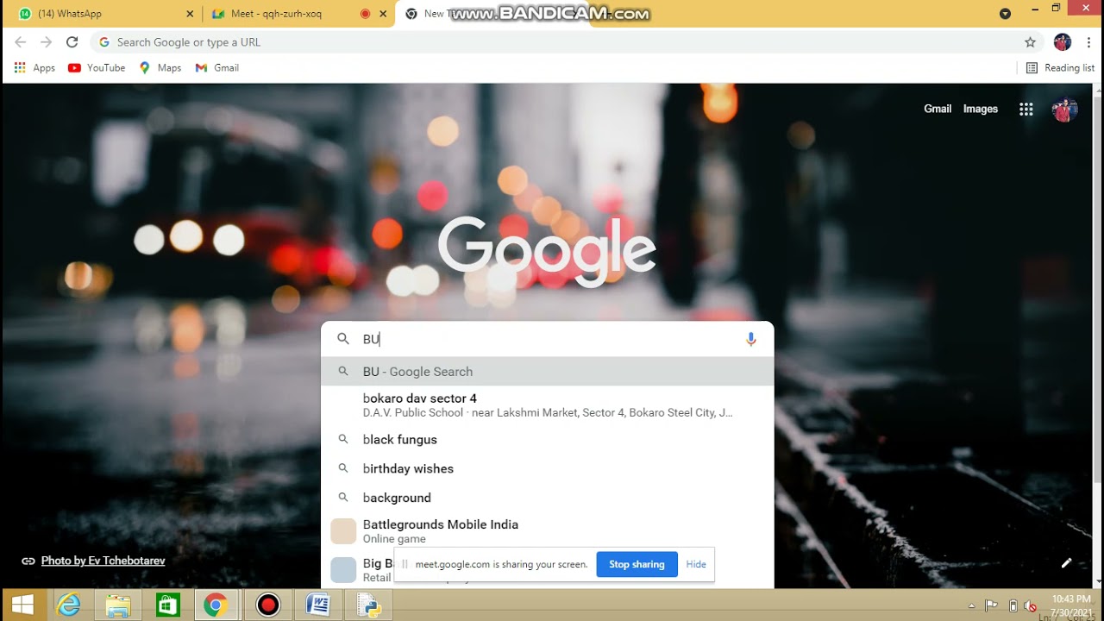Close the WhatsApp tab
The image size is (1104, 621).
pyautogui.click(x=190, y=14)
